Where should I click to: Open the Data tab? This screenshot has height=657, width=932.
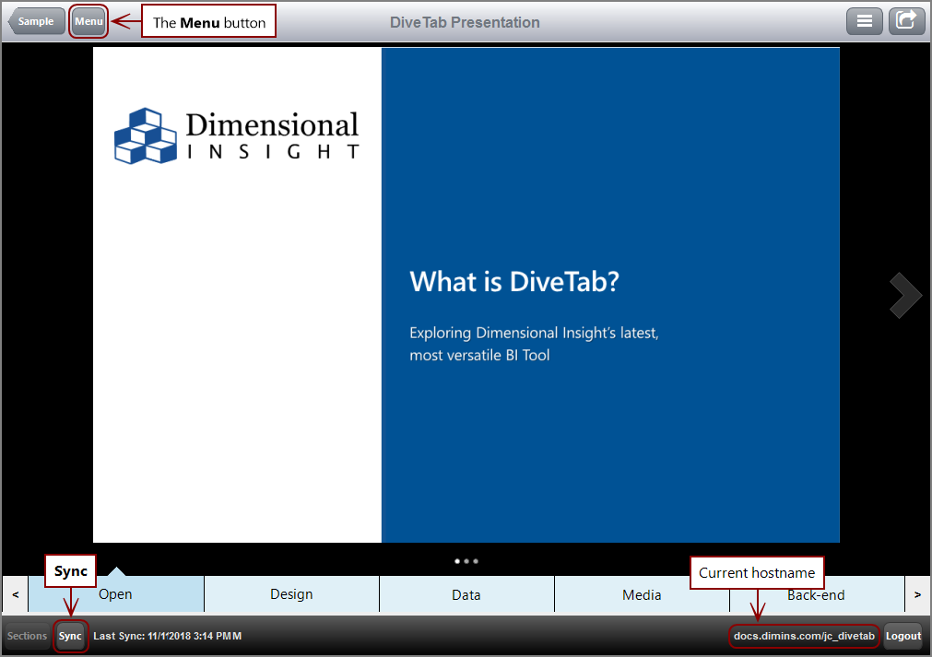[x=466, y=594]
